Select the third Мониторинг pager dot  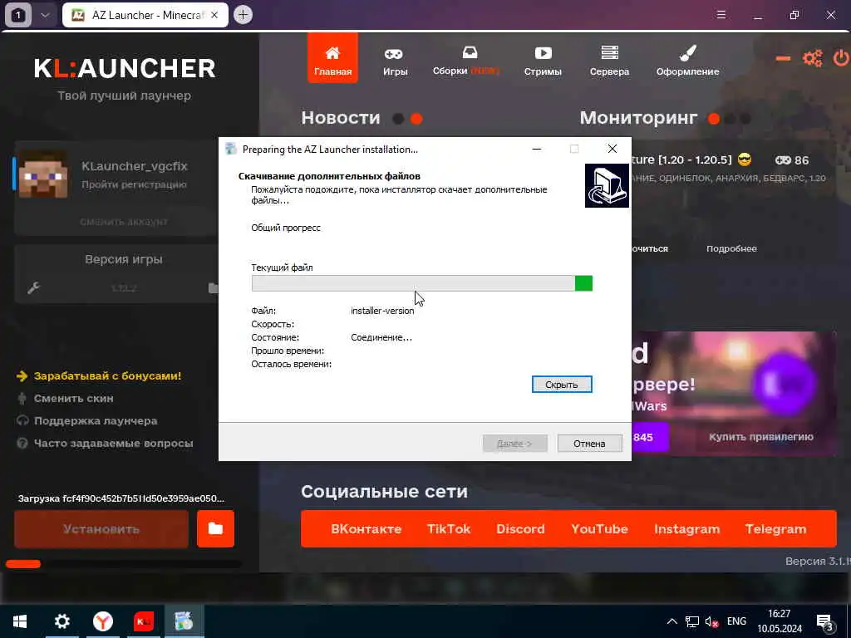click(x=745, y=118)
